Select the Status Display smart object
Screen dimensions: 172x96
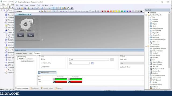pyautogui.click(x=157, y=64)
